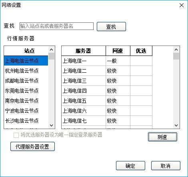Click the 测速 speed test button
Image resolution: width=188 pixels, height=177 pixels.
click(162, 137)
